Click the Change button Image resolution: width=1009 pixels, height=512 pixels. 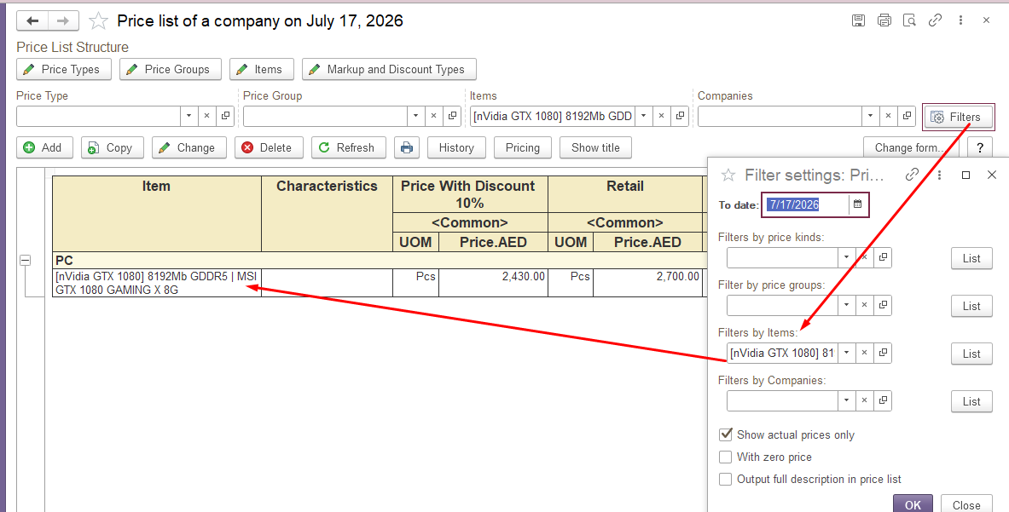click(x=188, y=147)
